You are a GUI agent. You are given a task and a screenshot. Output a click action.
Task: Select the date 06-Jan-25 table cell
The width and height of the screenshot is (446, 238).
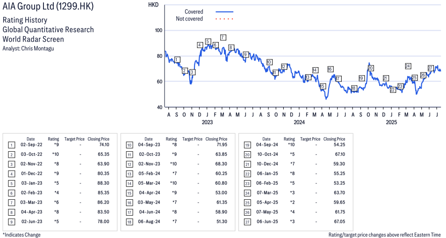(x=267, y=174)
